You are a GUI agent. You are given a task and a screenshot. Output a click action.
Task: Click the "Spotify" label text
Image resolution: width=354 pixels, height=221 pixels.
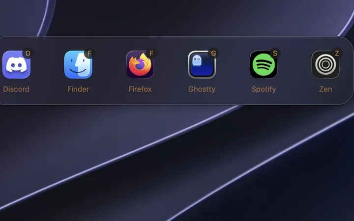point(264,89)
